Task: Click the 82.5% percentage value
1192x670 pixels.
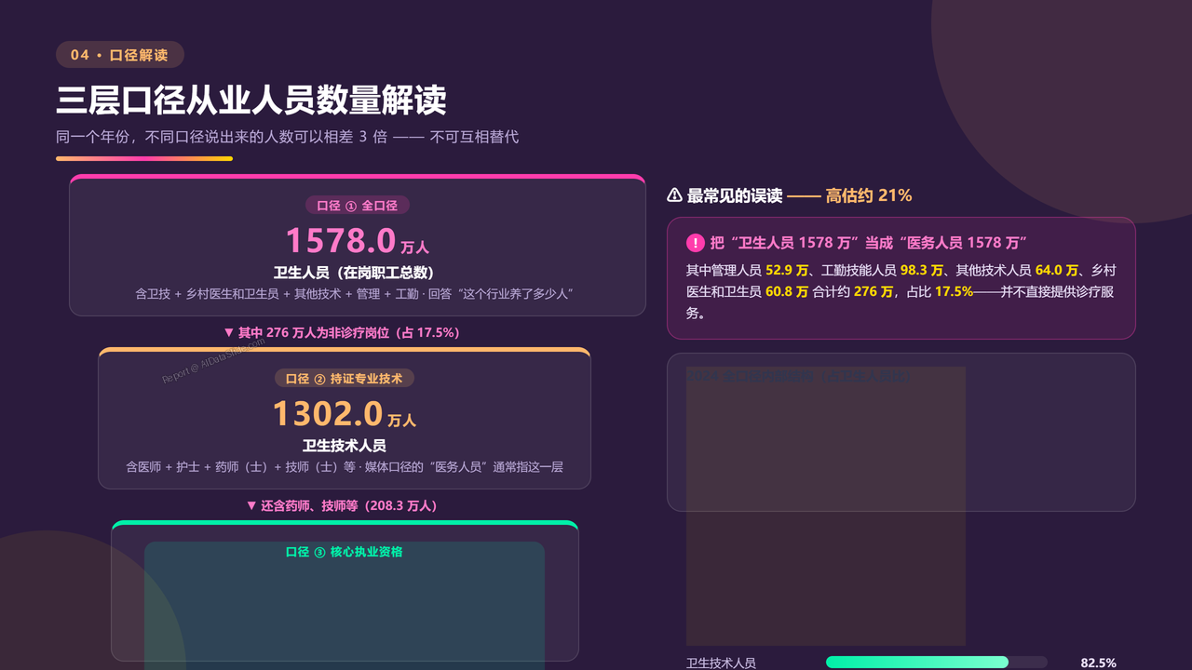Action: [1098, 663]
